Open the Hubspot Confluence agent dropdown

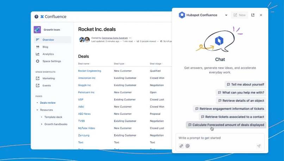(x=226, y=15)
